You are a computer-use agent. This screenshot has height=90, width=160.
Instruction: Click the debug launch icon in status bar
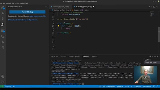(14, 86)
